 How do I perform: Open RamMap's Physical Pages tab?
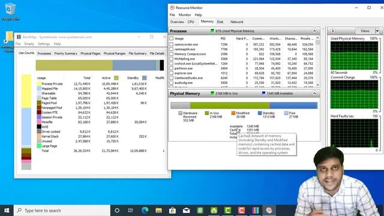91,53
